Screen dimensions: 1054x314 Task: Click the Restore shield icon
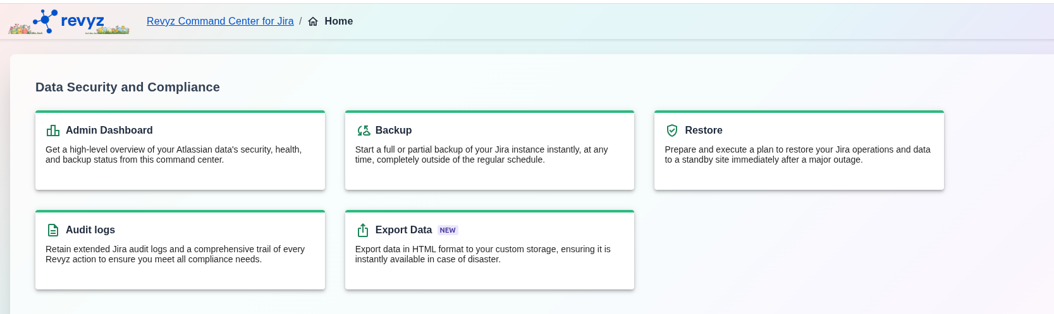point(672,131)
